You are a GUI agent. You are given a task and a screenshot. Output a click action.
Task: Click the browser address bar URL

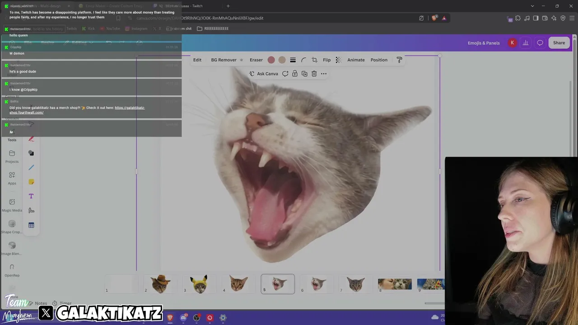pos(200,18)
